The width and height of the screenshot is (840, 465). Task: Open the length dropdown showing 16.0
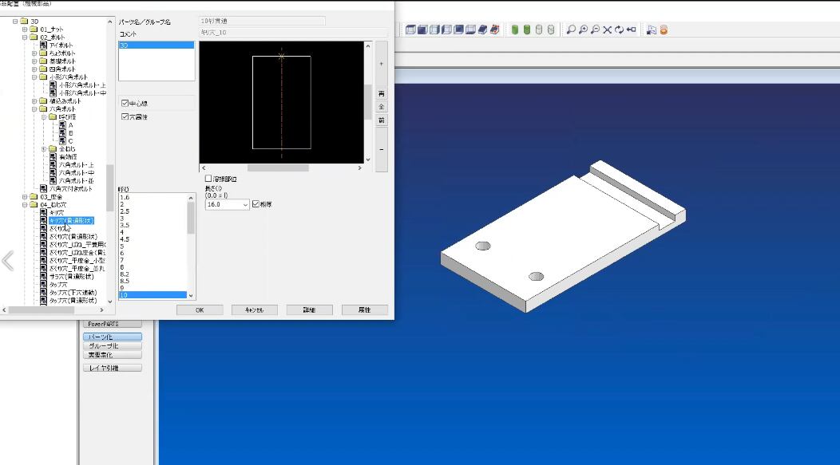tap(245, 204)
